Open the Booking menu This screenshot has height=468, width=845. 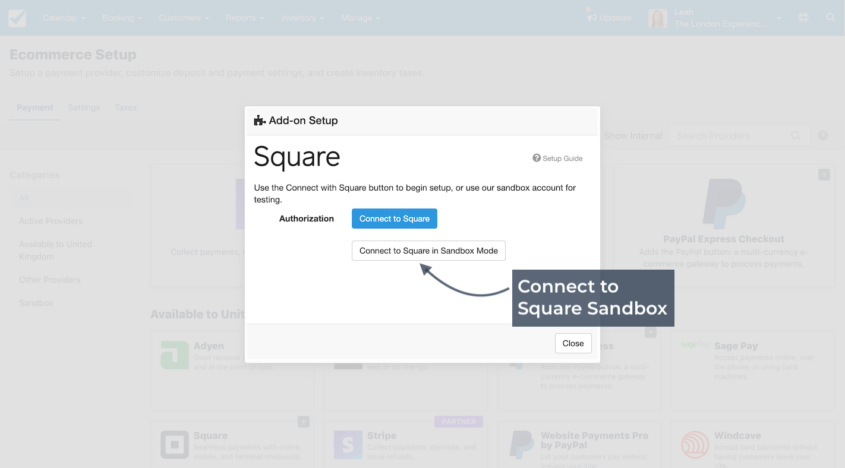pyautogui.click(x=122, y=18)
